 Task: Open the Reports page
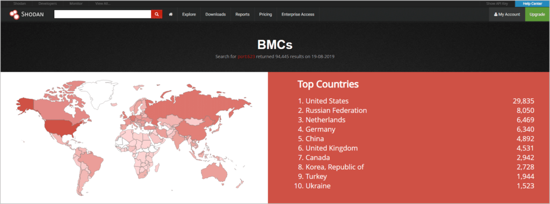pyautogui.click(x=242, y=14)
